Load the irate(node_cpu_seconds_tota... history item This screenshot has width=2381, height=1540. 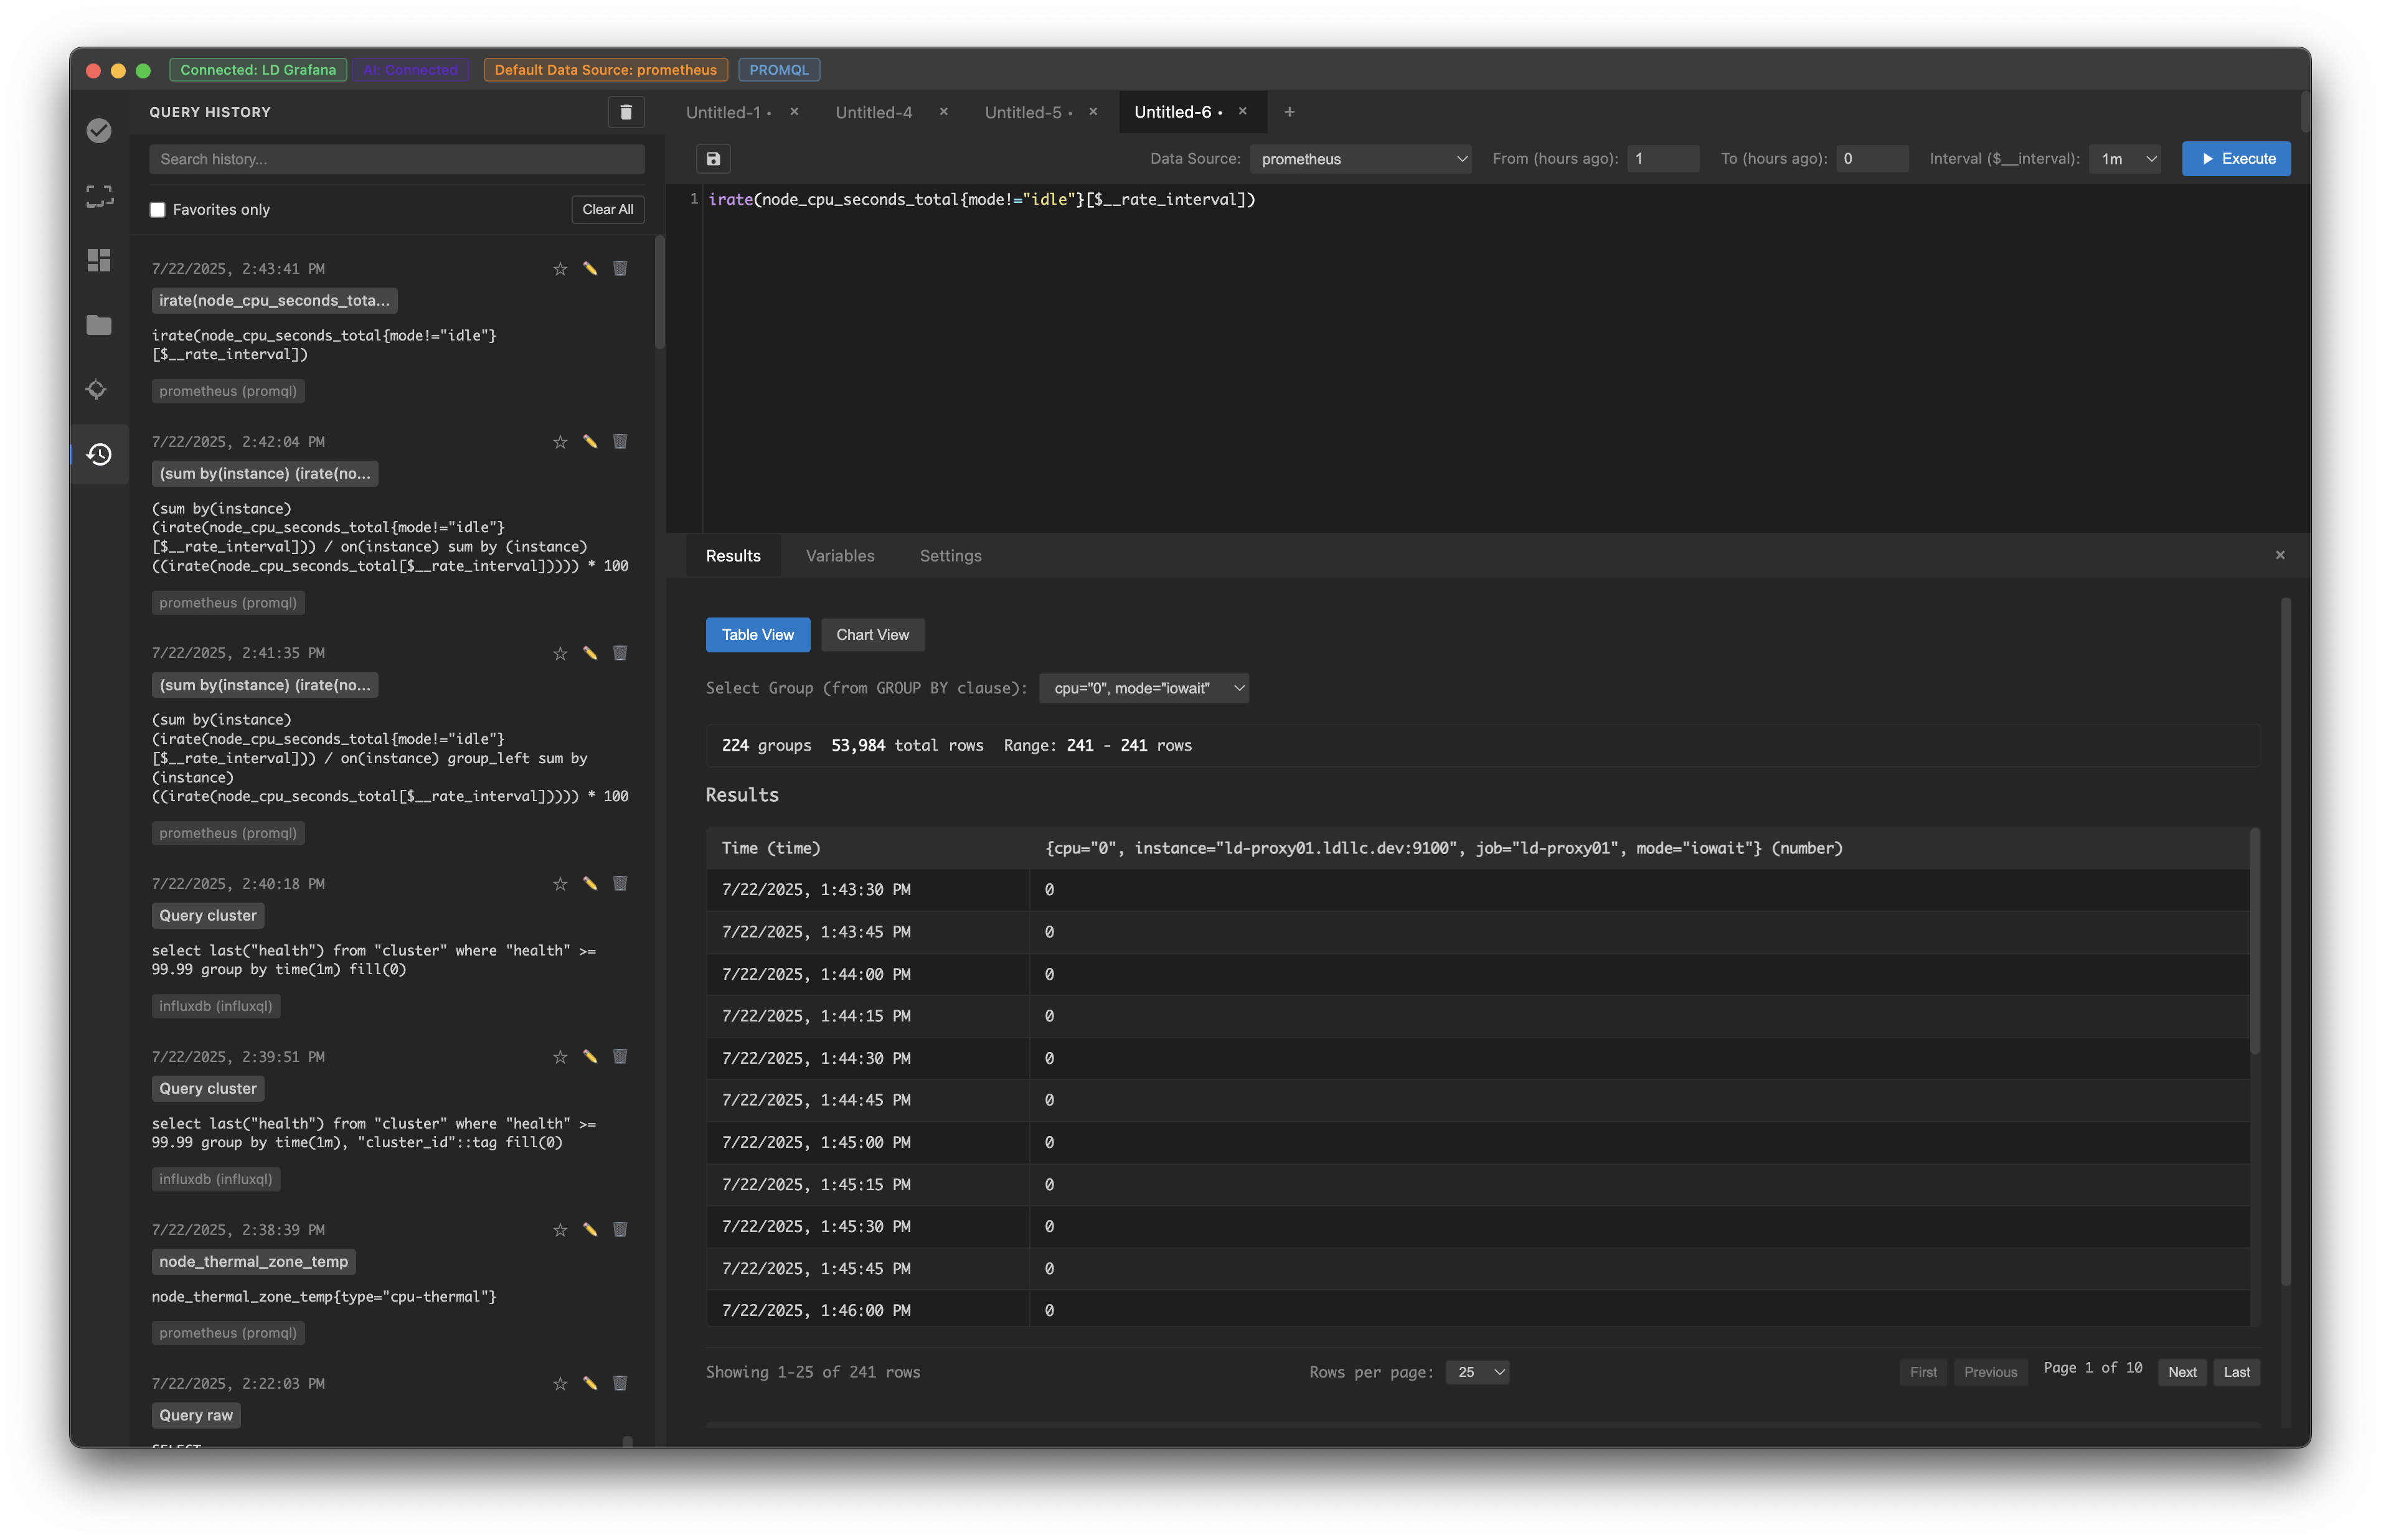click(x=274, y=300)
